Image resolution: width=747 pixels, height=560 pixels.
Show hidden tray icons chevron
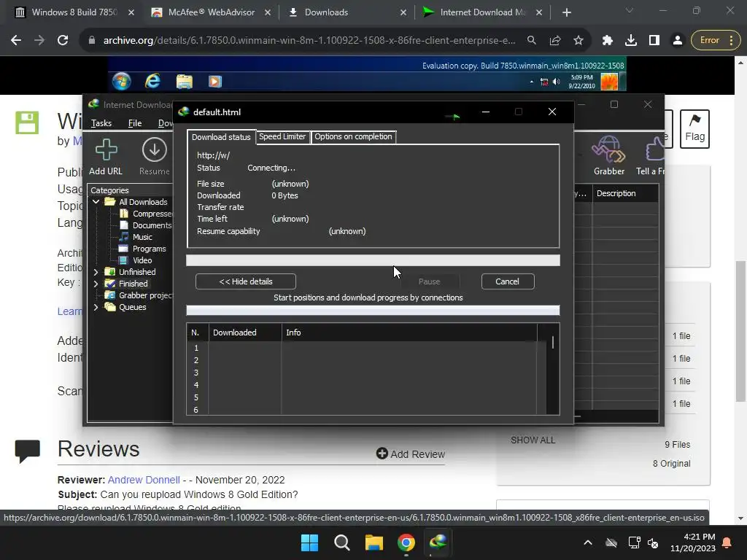pos(588,542)
